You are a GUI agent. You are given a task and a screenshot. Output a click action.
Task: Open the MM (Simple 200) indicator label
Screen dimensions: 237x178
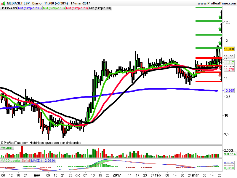(x=30, y=8)
